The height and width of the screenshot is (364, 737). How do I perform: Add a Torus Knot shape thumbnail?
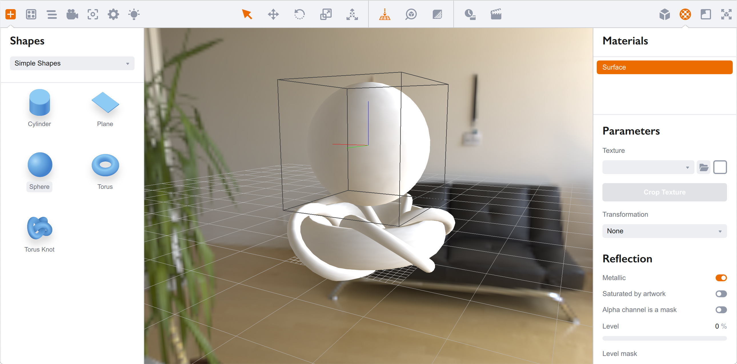(39, 228)
